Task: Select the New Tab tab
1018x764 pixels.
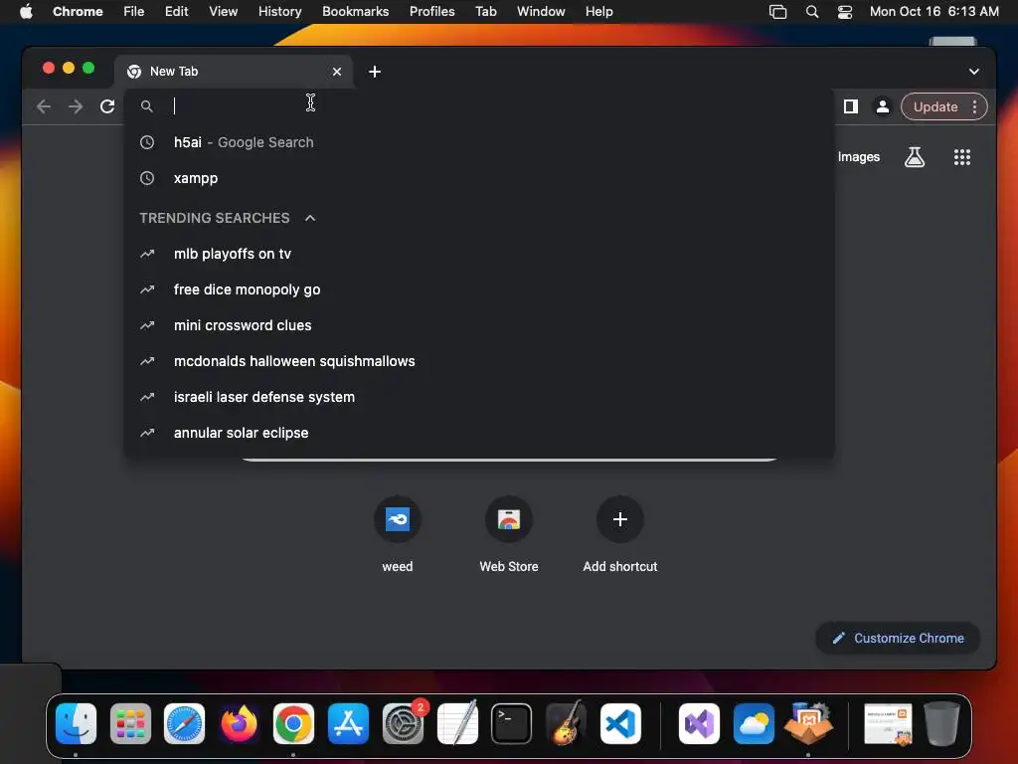Action: click(x=235, y=72)
